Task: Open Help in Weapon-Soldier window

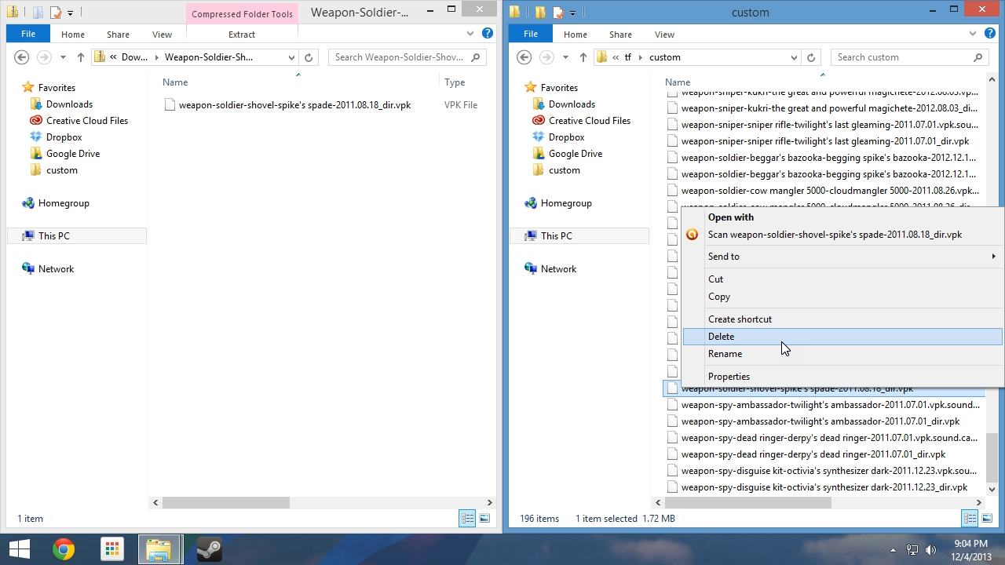Action: coord(488,34)
